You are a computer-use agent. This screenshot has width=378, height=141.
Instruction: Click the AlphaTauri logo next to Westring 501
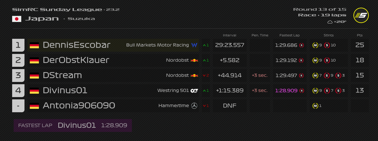coord(194,91)
